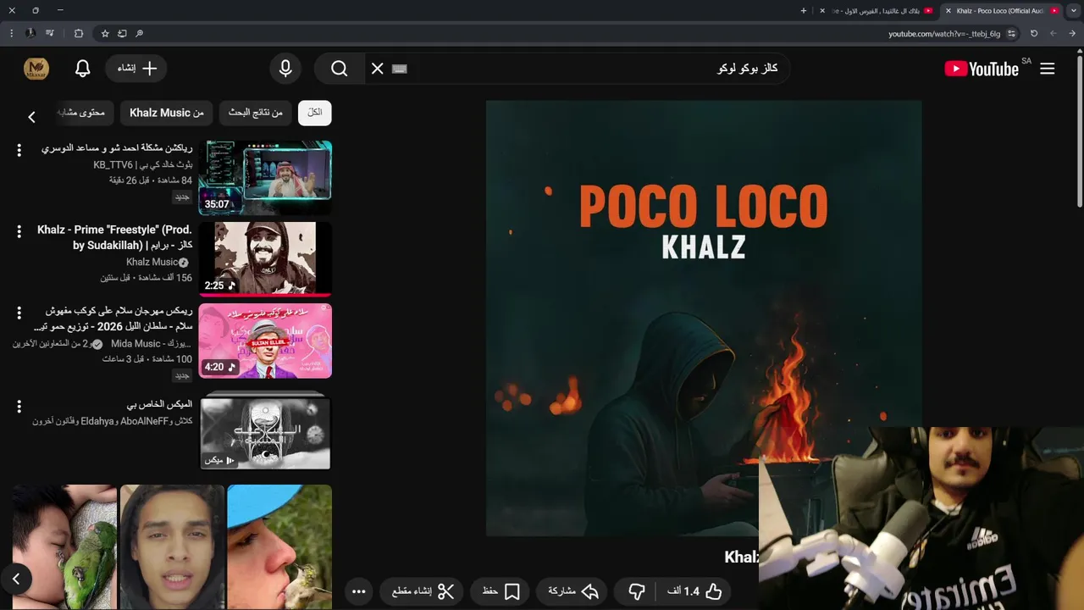The image size is (1084, 610).
Task: Open the Short with green parrot
Action: coord(64,546)
